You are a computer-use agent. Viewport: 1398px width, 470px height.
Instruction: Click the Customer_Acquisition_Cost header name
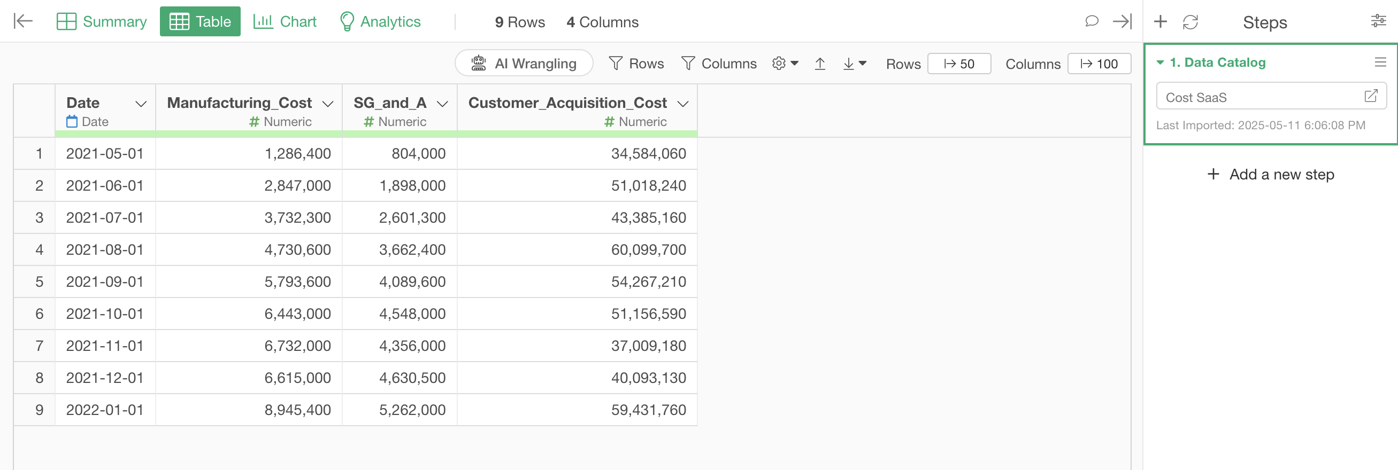point(567,103)
